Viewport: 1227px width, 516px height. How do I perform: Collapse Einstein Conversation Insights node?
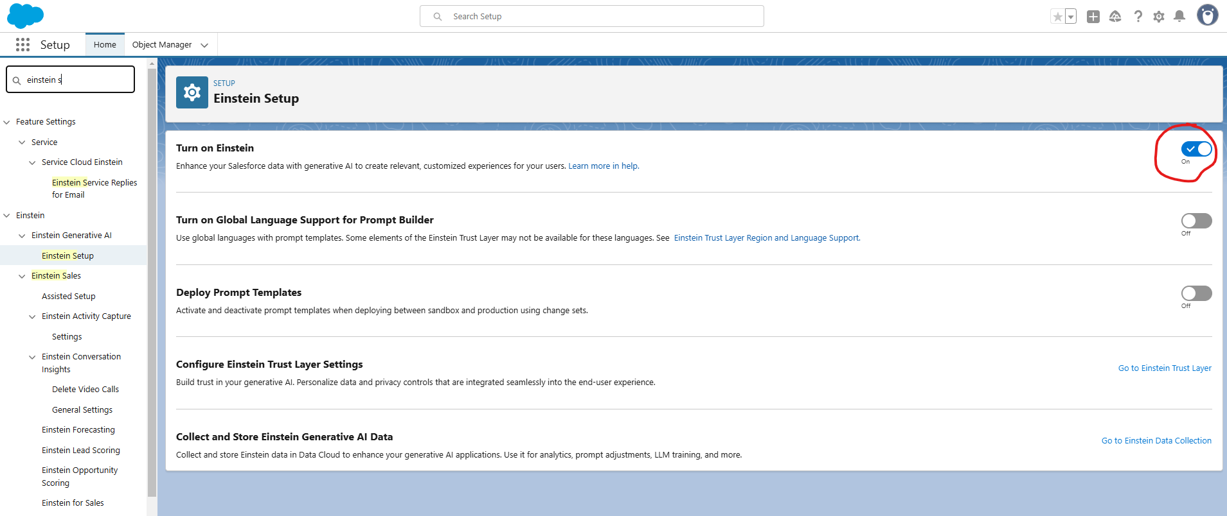pos(32,357)
